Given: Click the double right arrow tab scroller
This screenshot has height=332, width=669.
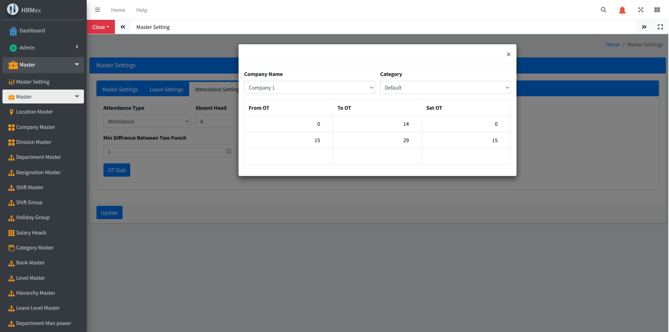Looking at the screenshot, I should point(644,27).
